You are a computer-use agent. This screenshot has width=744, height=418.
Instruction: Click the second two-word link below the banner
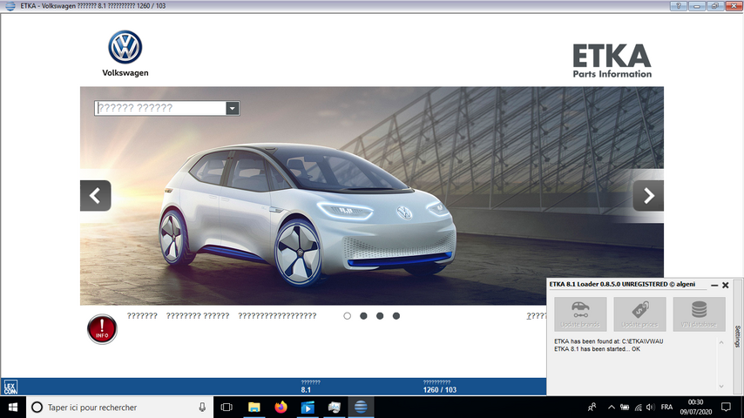point(198,316)
